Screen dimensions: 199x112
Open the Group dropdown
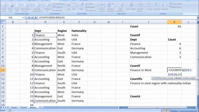(x=149, y=7)
